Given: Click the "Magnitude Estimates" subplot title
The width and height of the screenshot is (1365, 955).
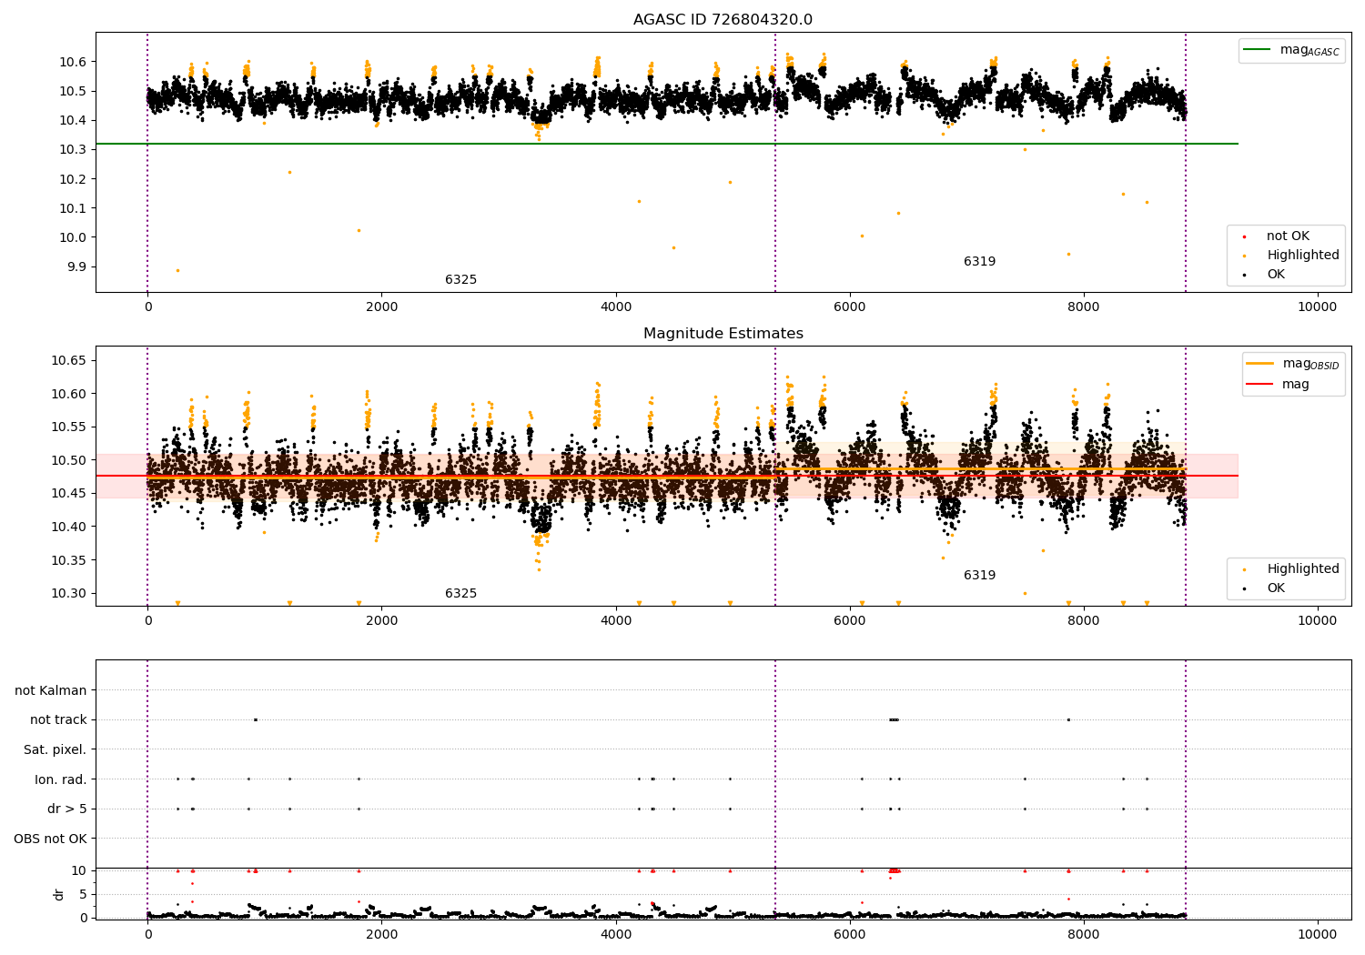Looking at the screenshot, I should (723, 334).
